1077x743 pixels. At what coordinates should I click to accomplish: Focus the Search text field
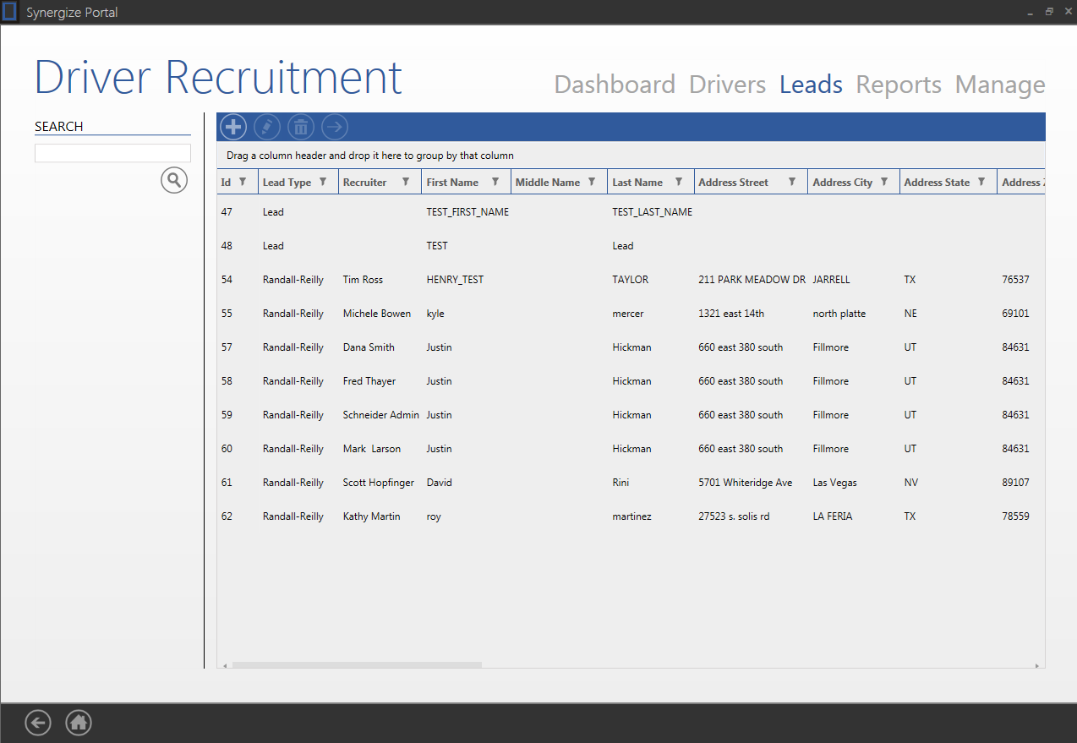[112, 153]
